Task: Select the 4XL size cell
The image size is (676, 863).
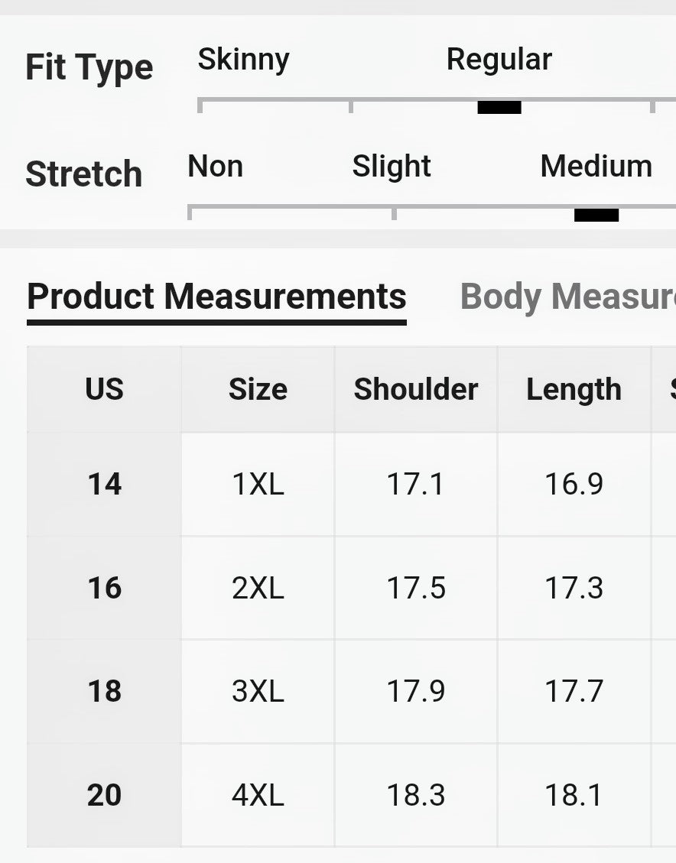Action: point(258,795)
